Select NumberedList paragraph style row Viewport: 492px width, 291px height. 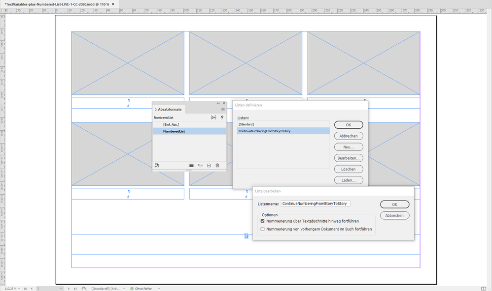pyautogui.click(x=189, y=131)
